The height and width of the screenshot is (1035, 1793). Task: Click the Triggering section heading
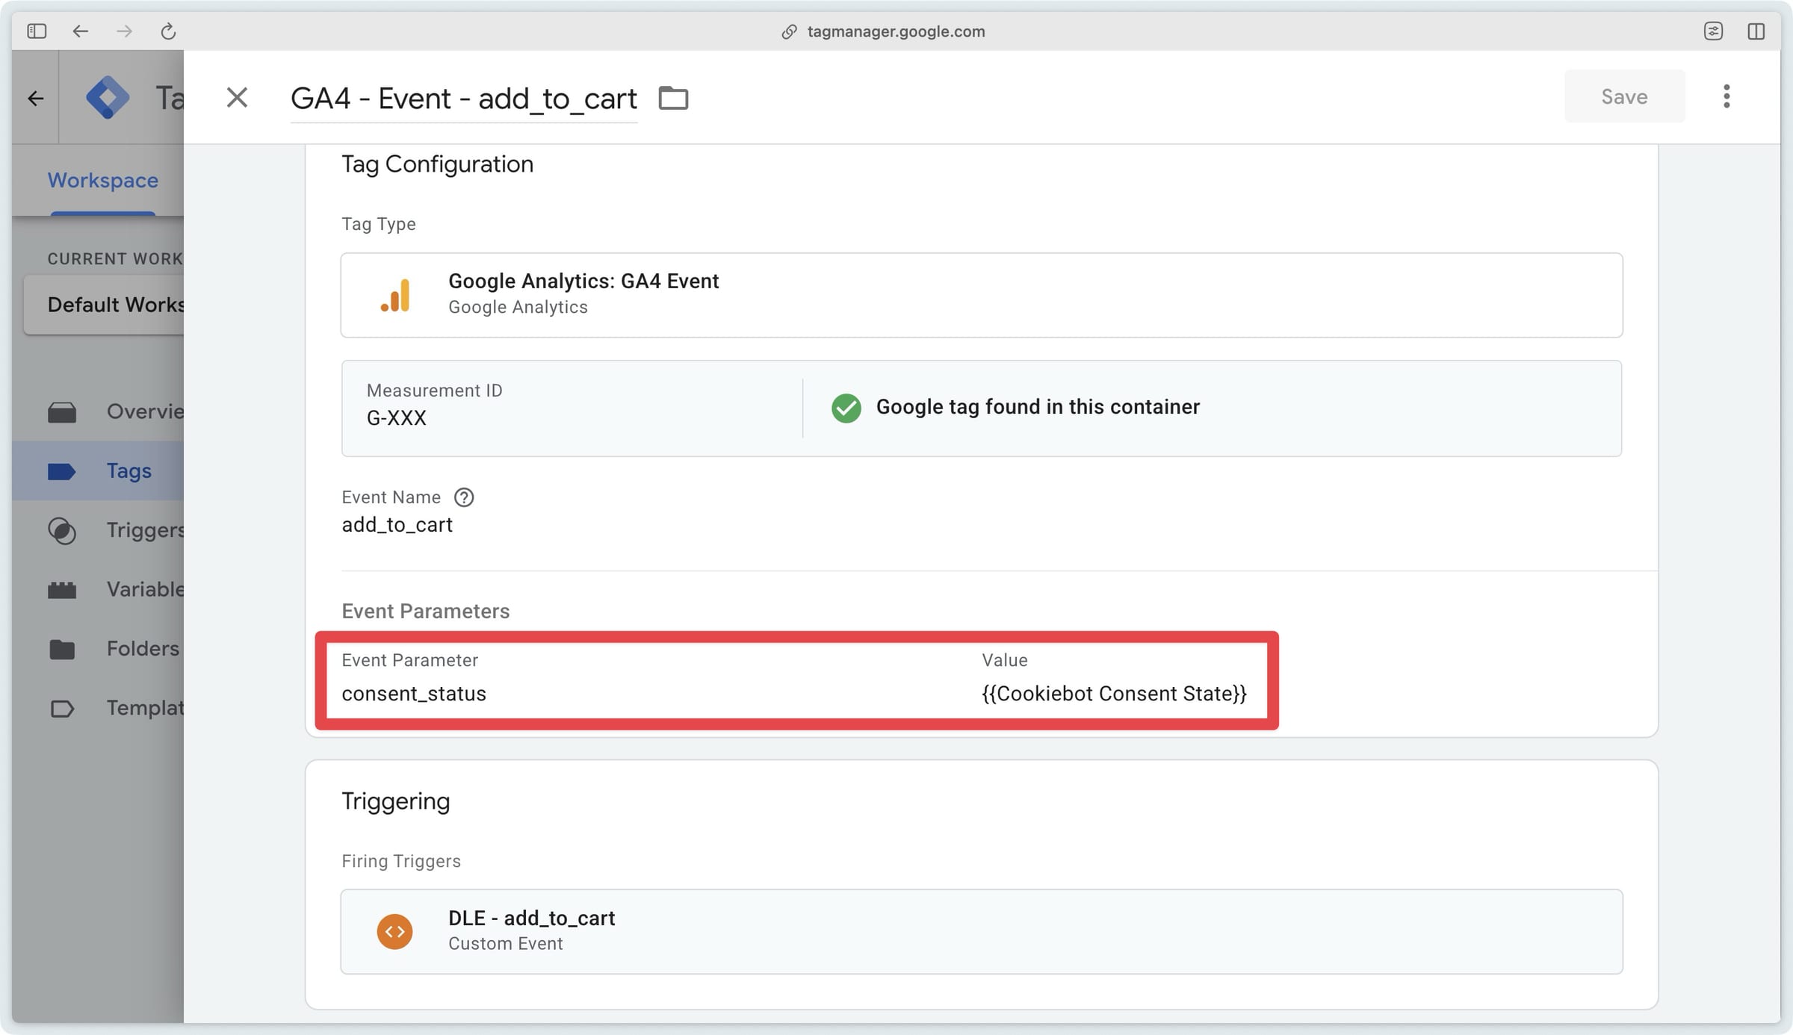click(x=395, y=801)
